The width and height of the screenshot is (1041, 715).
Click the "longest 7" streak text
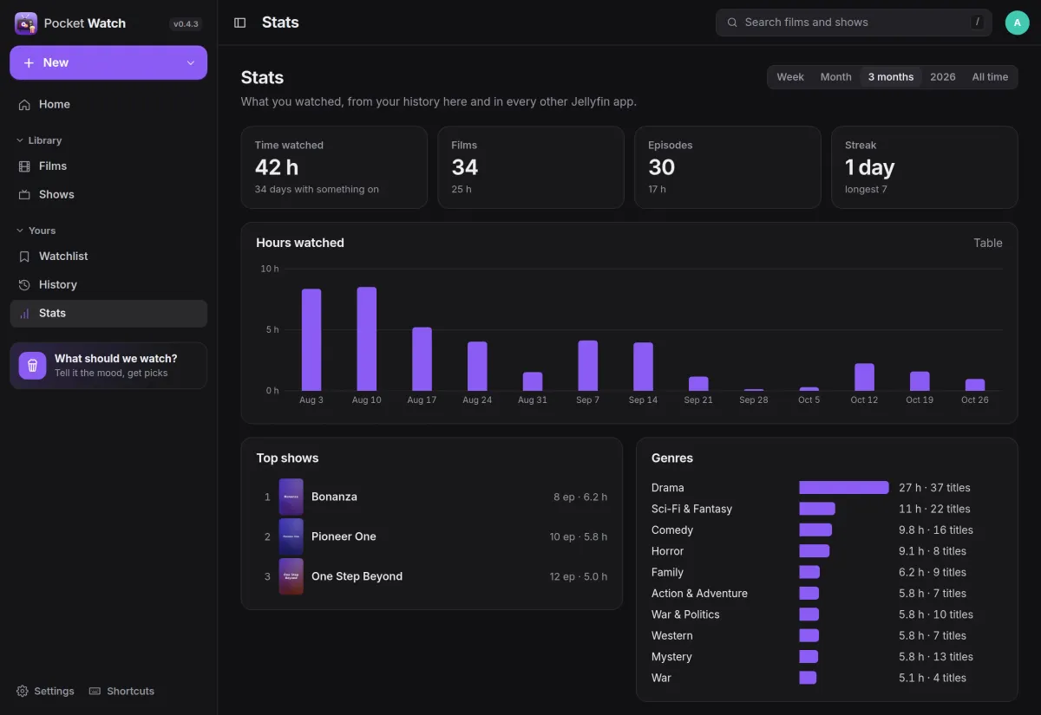coord(866,189)
